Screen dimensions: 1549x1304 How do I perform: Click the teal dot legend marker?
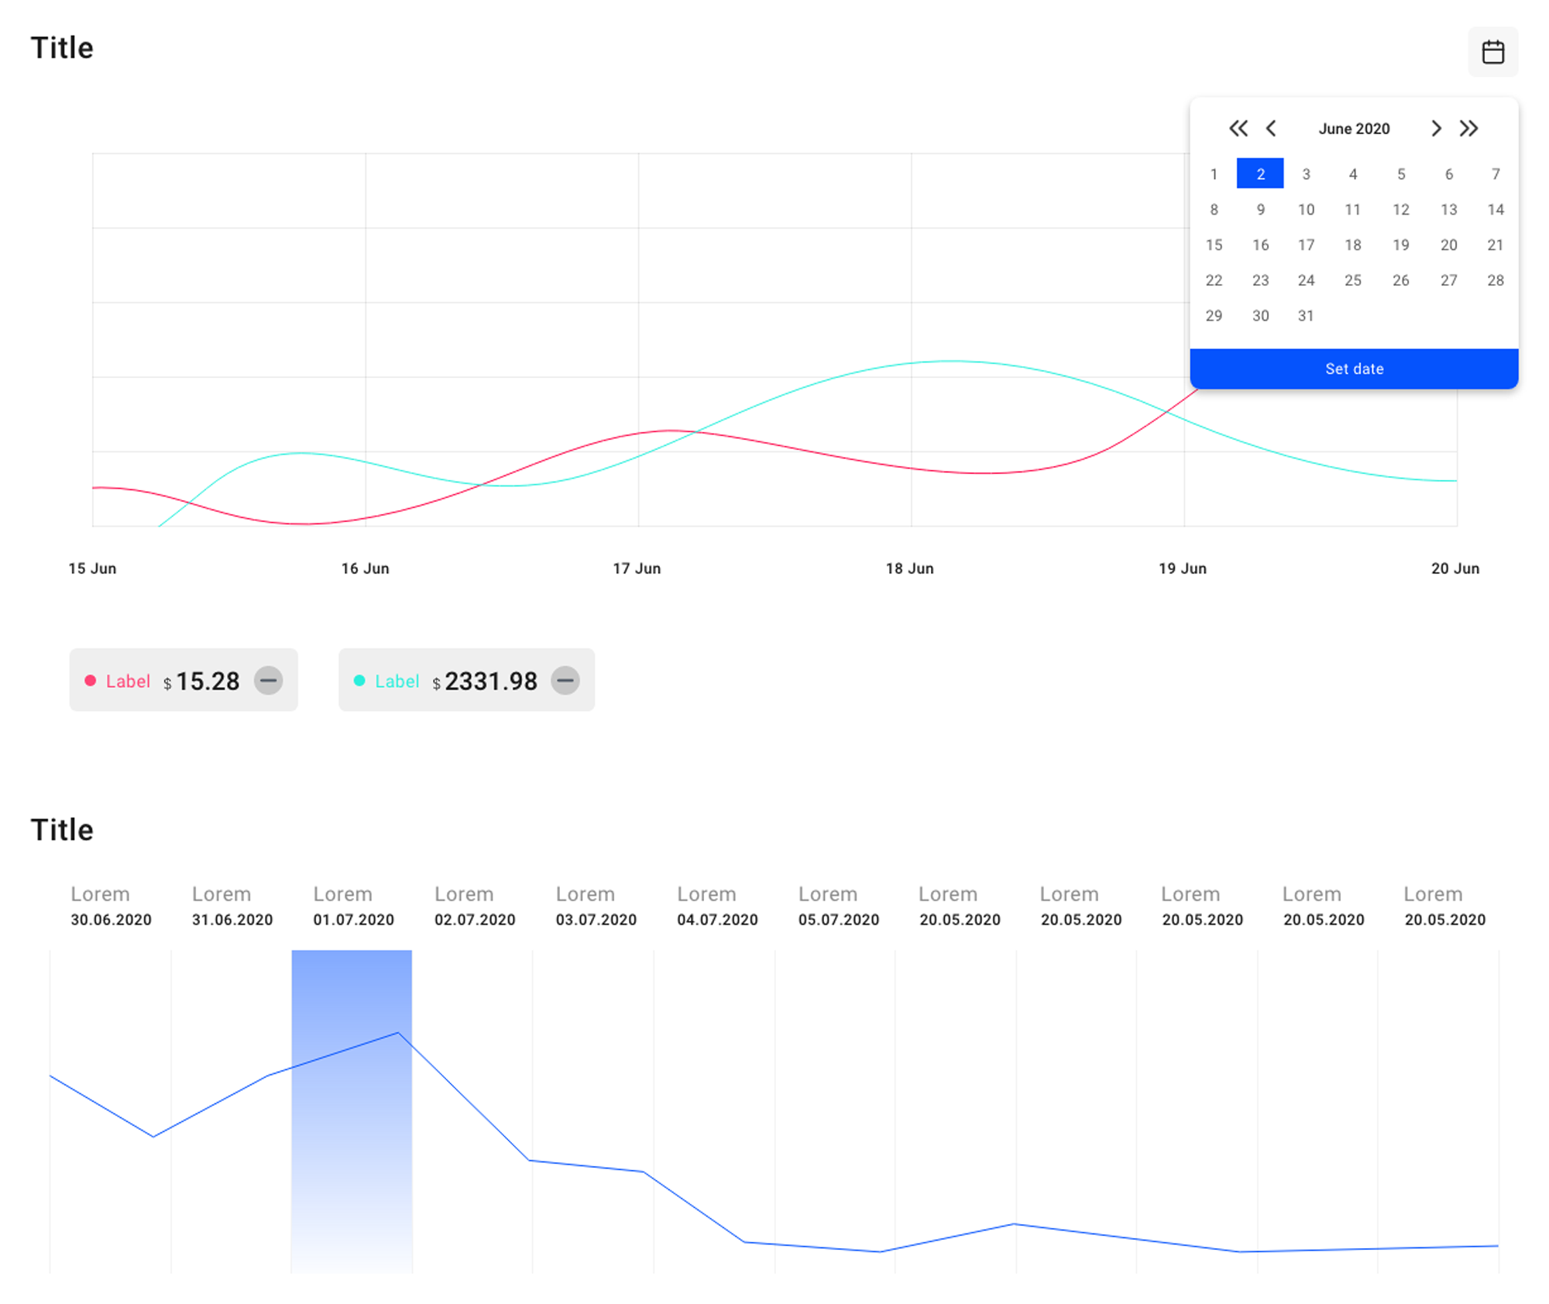(359, 681)
